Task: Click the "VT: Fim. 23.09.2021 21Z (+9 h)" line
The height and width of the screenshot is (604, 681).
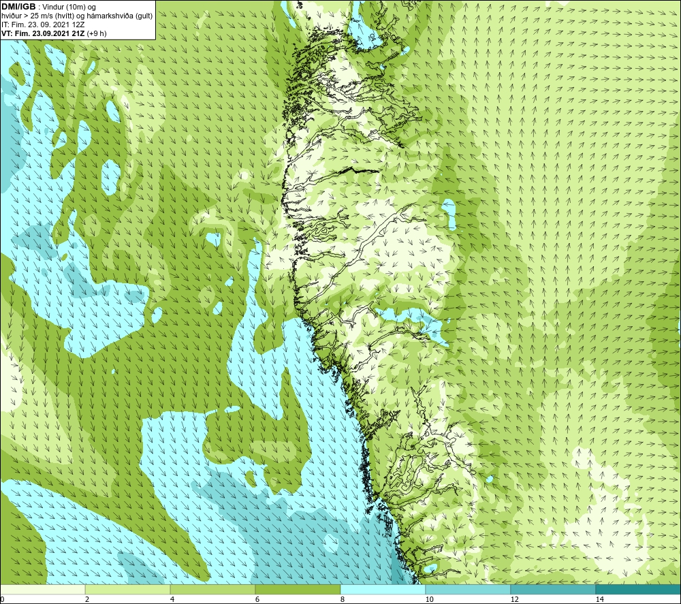Action: 54,33
